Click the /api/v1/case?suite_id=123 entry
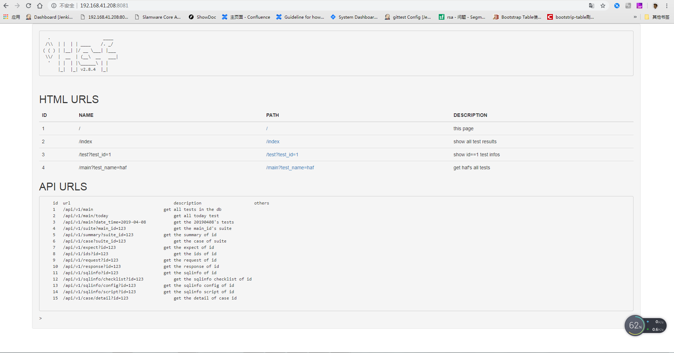674x353 pixels. (94, 241)
